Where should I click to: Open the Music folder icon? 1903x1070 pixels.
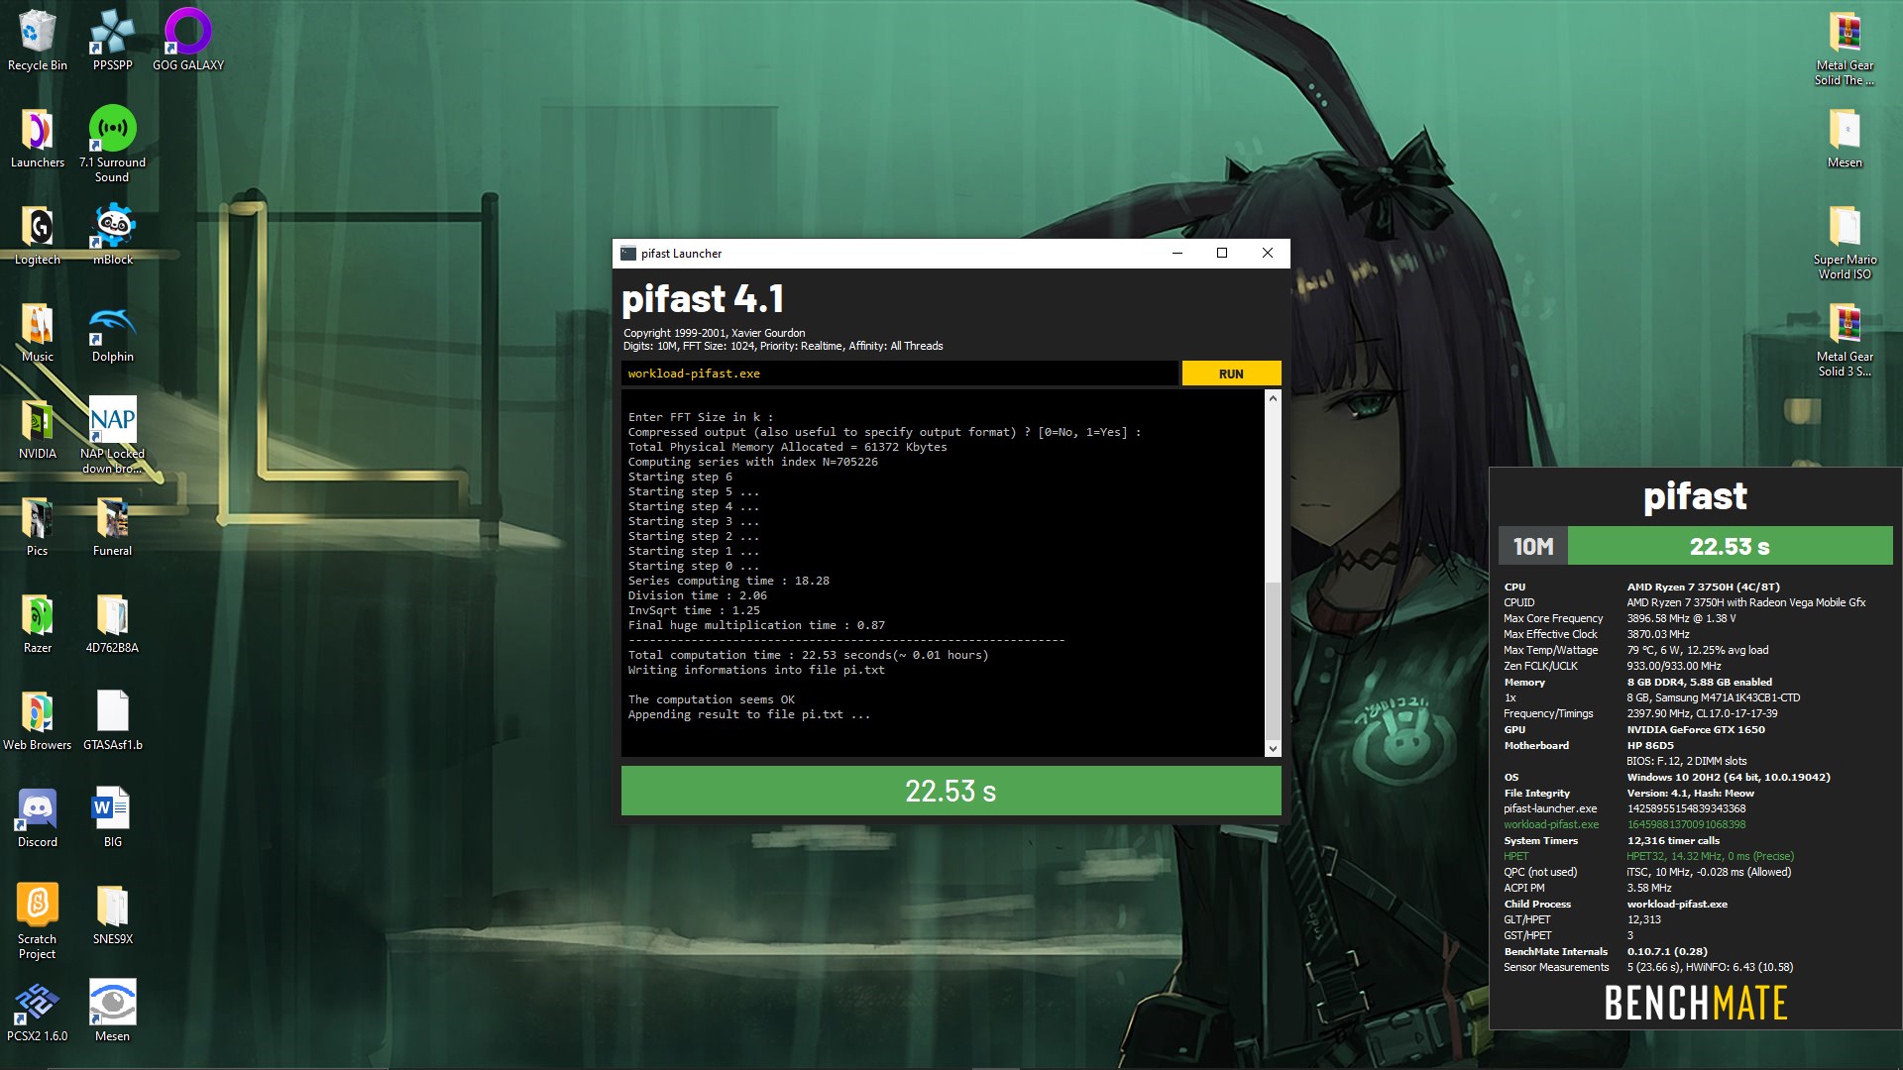click(x=37, y=332)
